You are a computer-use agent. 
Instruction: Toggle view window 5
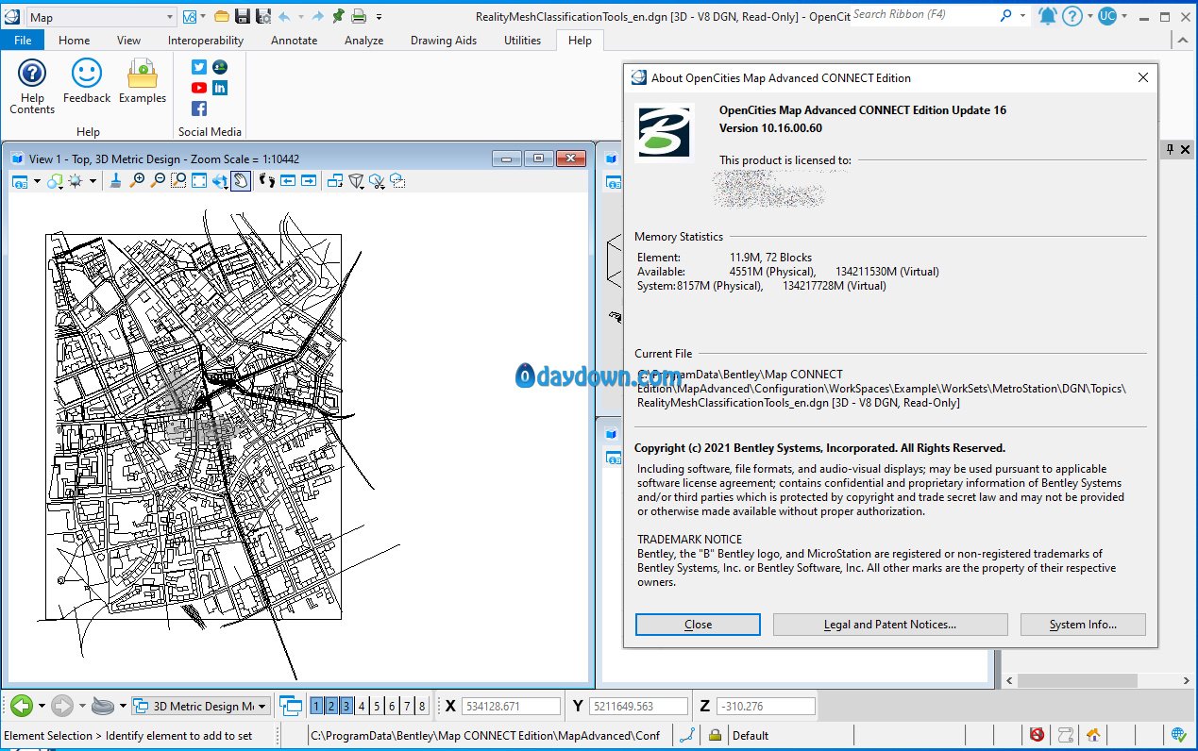377,706
